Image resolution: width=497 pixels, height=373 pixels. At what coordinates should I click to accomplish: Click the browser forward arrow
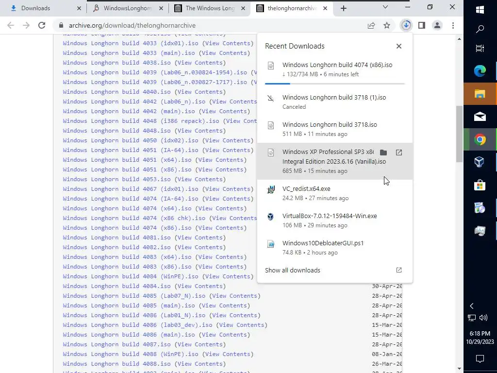26,25
